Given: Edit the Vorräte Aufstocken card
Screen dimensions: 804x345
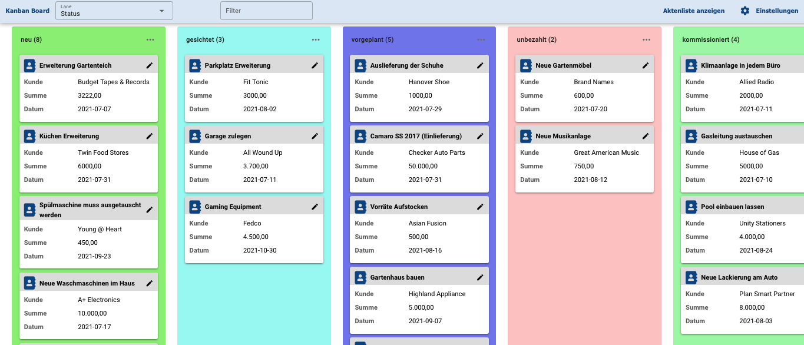Looking at the screenshot, I should pyautogui.click(x=481, y=207).
